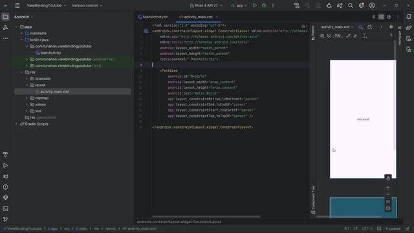
Task: Open Notifications bell in right sidebar
Action: 409,17
